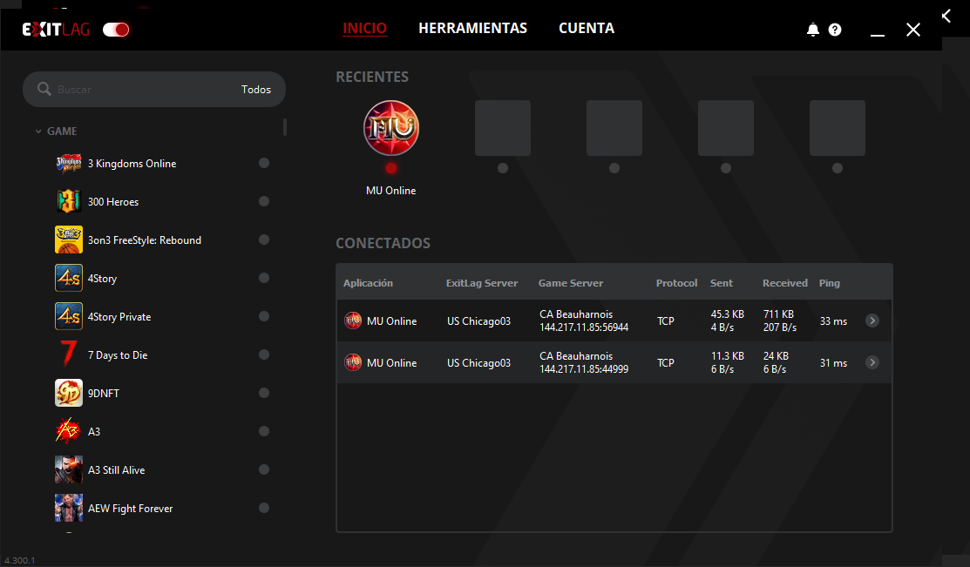
Task: Select the 9DNFT game icon
Action: (x=69, y=394)
